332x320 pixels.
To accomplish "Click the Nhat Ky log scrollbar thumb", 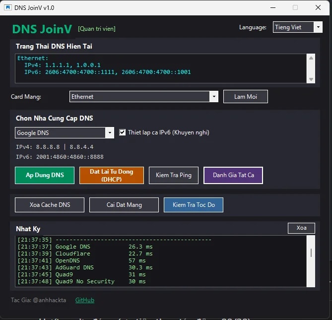I will (x=311, y=253).
